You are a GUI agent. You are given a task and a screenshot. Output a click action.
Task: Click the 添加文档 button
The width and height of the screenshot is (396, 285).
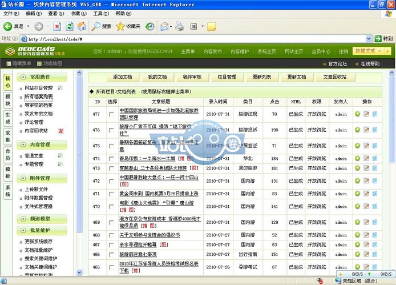(123, 77)
